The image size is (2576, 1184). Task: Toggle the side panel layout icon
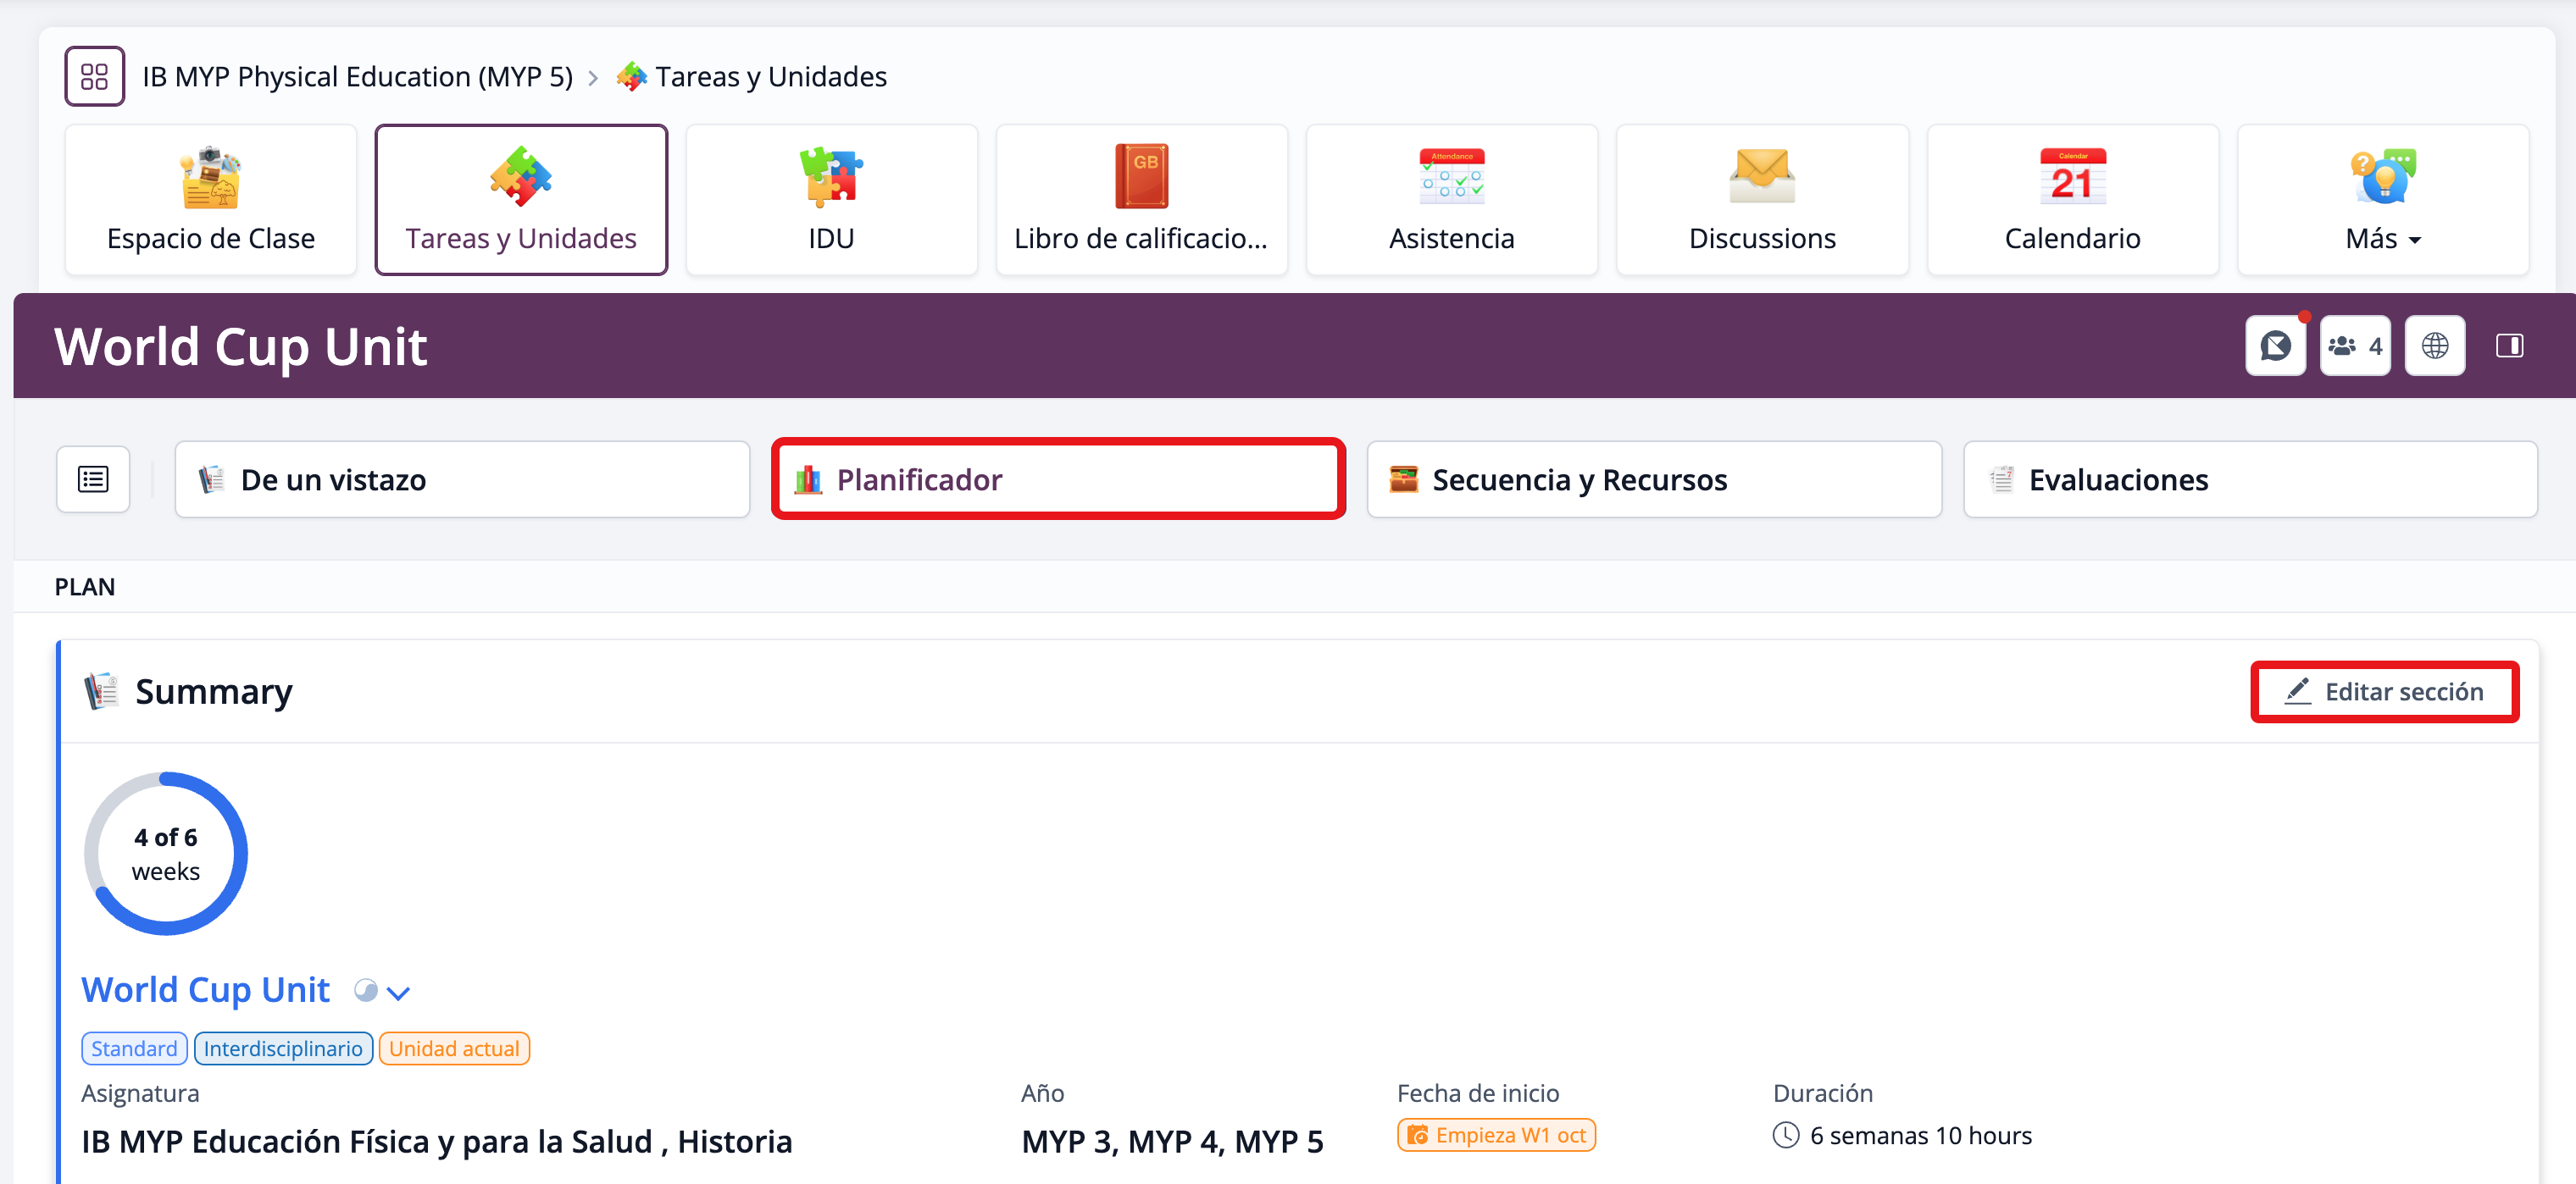[x=2509, y=346]
